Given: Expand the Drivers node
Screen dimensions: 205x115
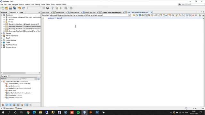Looking at the screenshot, I should click(4, 22).
